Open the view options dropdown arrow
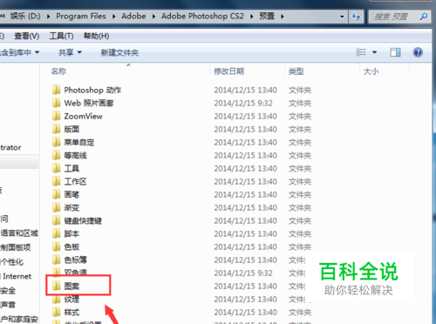The image size is (436, 324). tap(374, 52)
